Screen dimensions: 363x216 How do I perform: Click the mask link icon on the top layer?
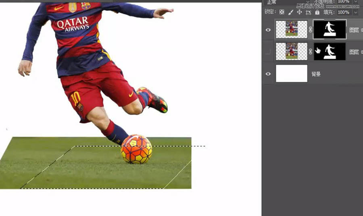311,30
